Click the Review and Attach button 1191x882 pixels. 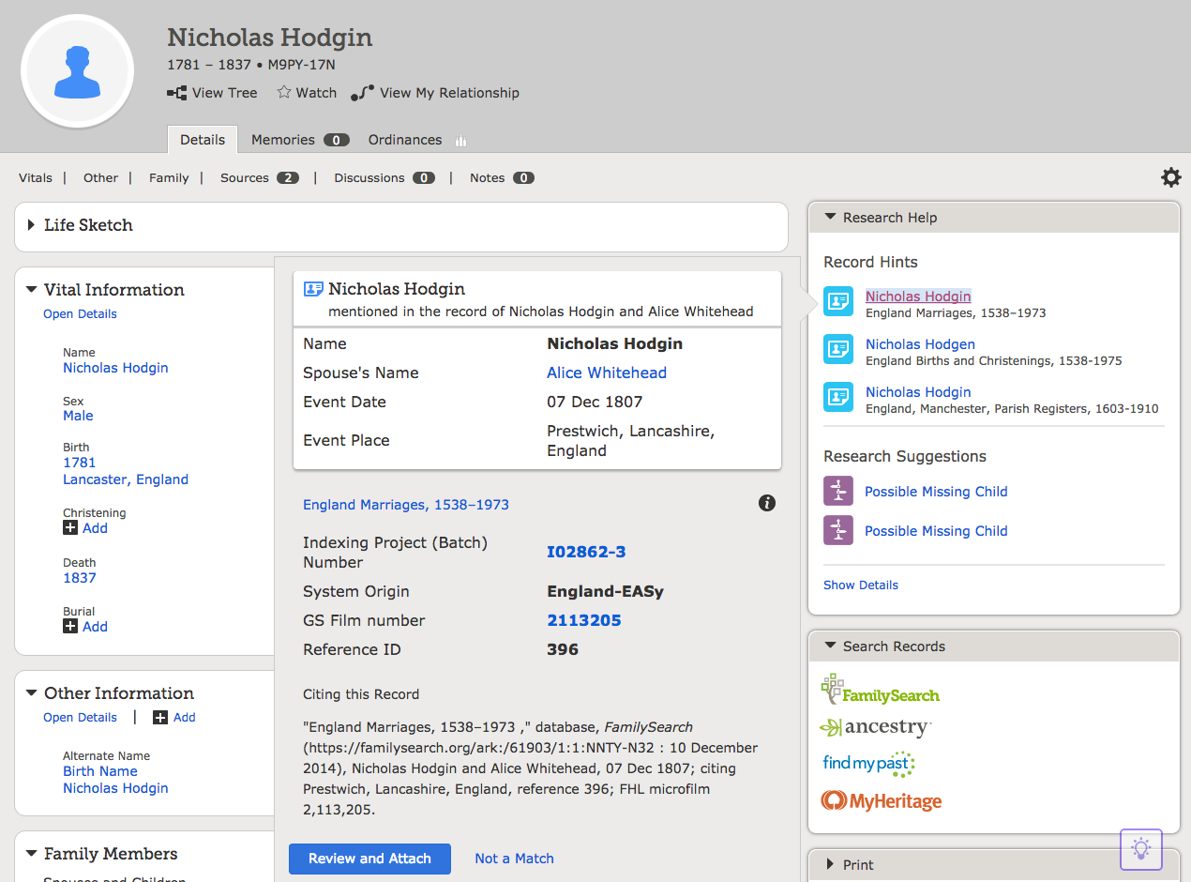click(369, 859)
